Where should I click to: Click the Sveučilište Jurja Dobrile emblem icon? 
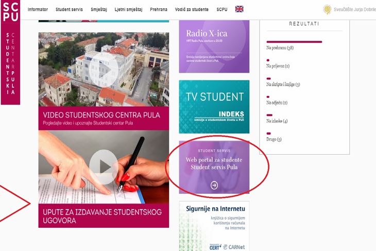(327, 10)
